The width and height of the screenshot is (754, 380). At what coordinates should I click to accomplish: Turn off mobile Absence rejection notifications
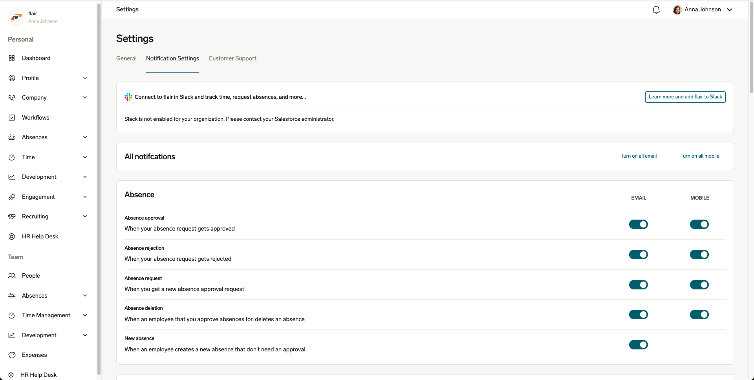click(x=699, y=255)
